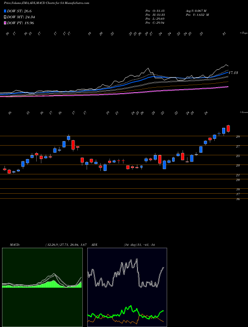The image size is (248, 327).
Task: Click the 'MACD:' panel heading
Action: click(14, 245)
